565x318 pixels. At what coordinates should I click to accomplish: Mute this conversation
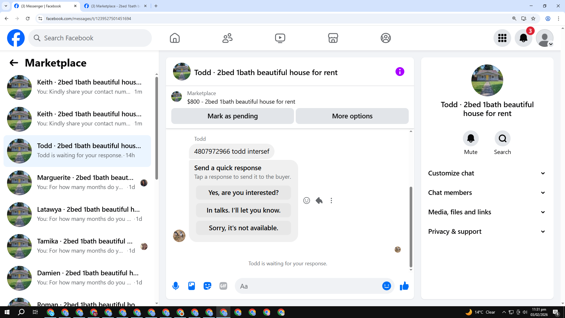coord(471,138)
